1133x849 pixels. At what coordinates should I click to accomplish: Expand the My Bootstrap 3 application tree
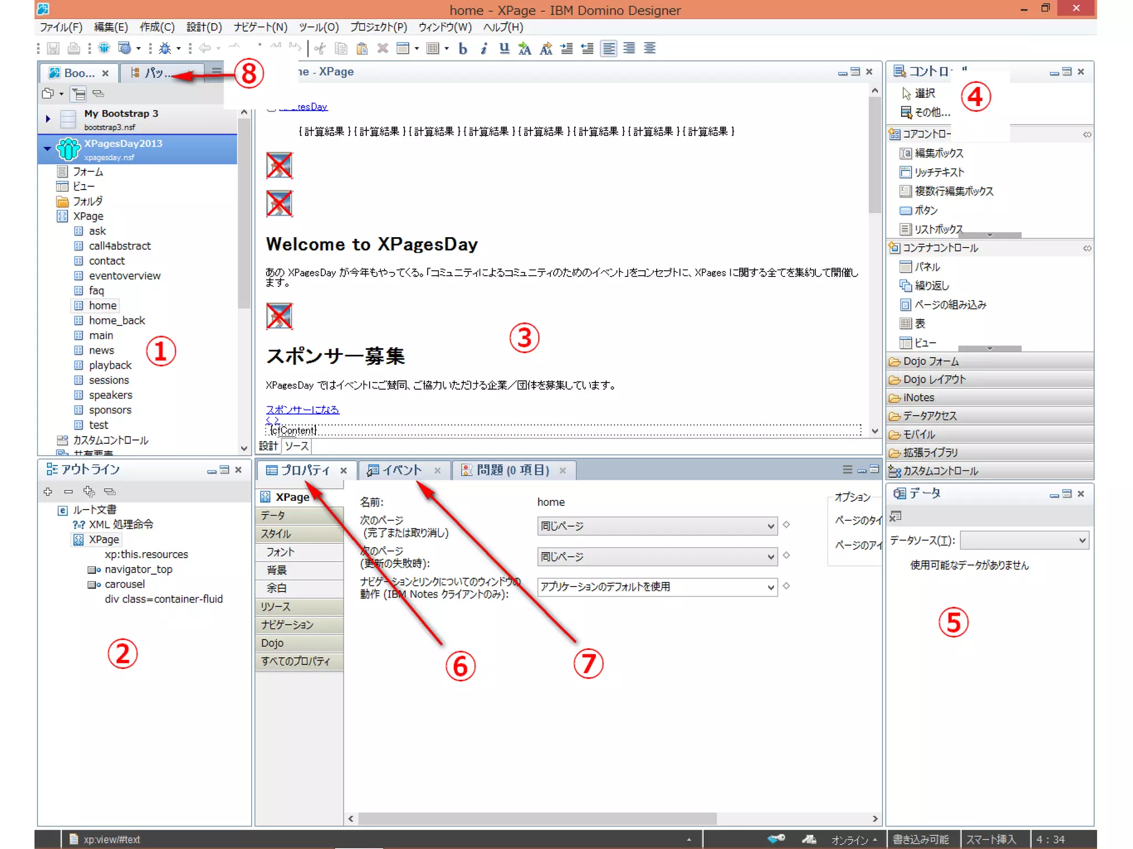pyautogui.click(x=48, y=118)
